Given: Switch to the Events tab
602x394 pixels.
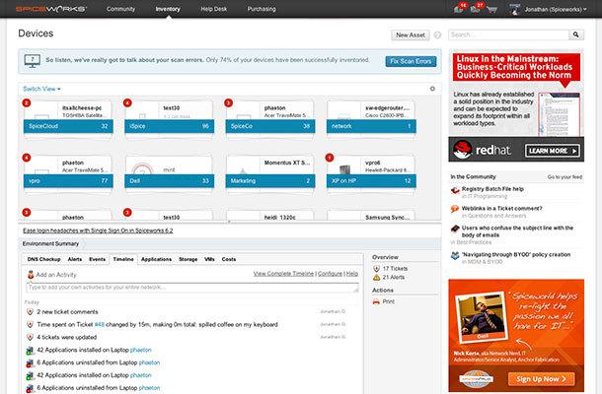Looking at the screenshot, I should pyautogui.click(x=97, y=259).
